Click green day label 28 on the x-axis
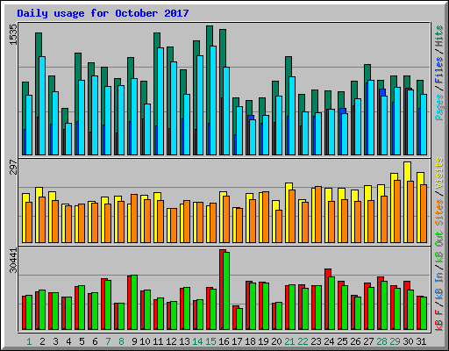 (x=381, y=341)
